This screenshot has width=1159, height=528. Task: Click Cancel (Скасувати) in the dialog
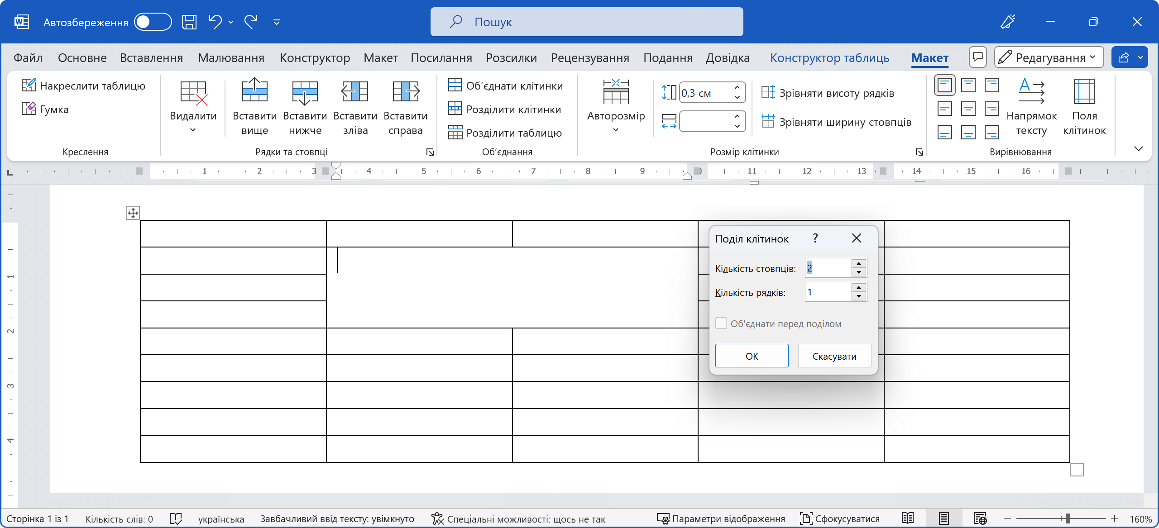point(834,356)
